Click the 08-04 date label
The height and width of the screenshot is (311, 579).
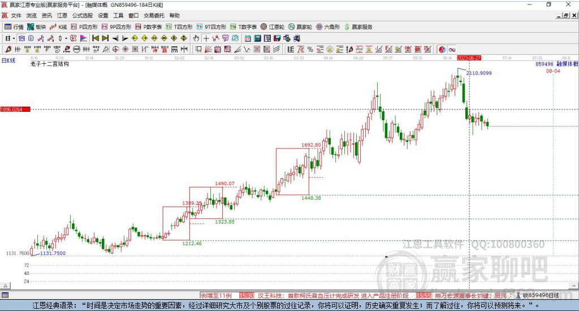553,71
